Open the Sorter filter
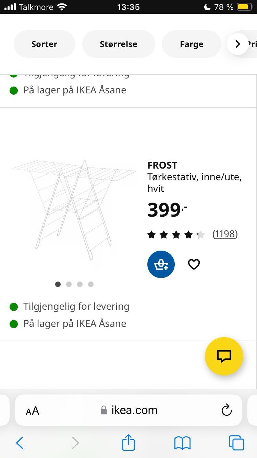Viewport: 257px width, 458px height. [x=44, y=44]
